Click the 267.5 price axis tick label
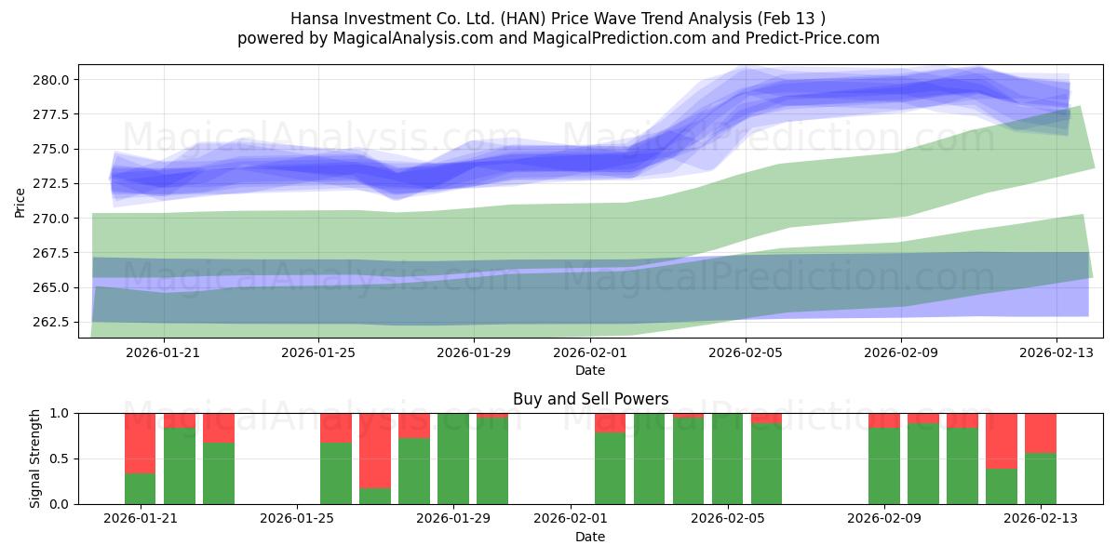The width and height of the screenshot is (1117, 558). 52,253
